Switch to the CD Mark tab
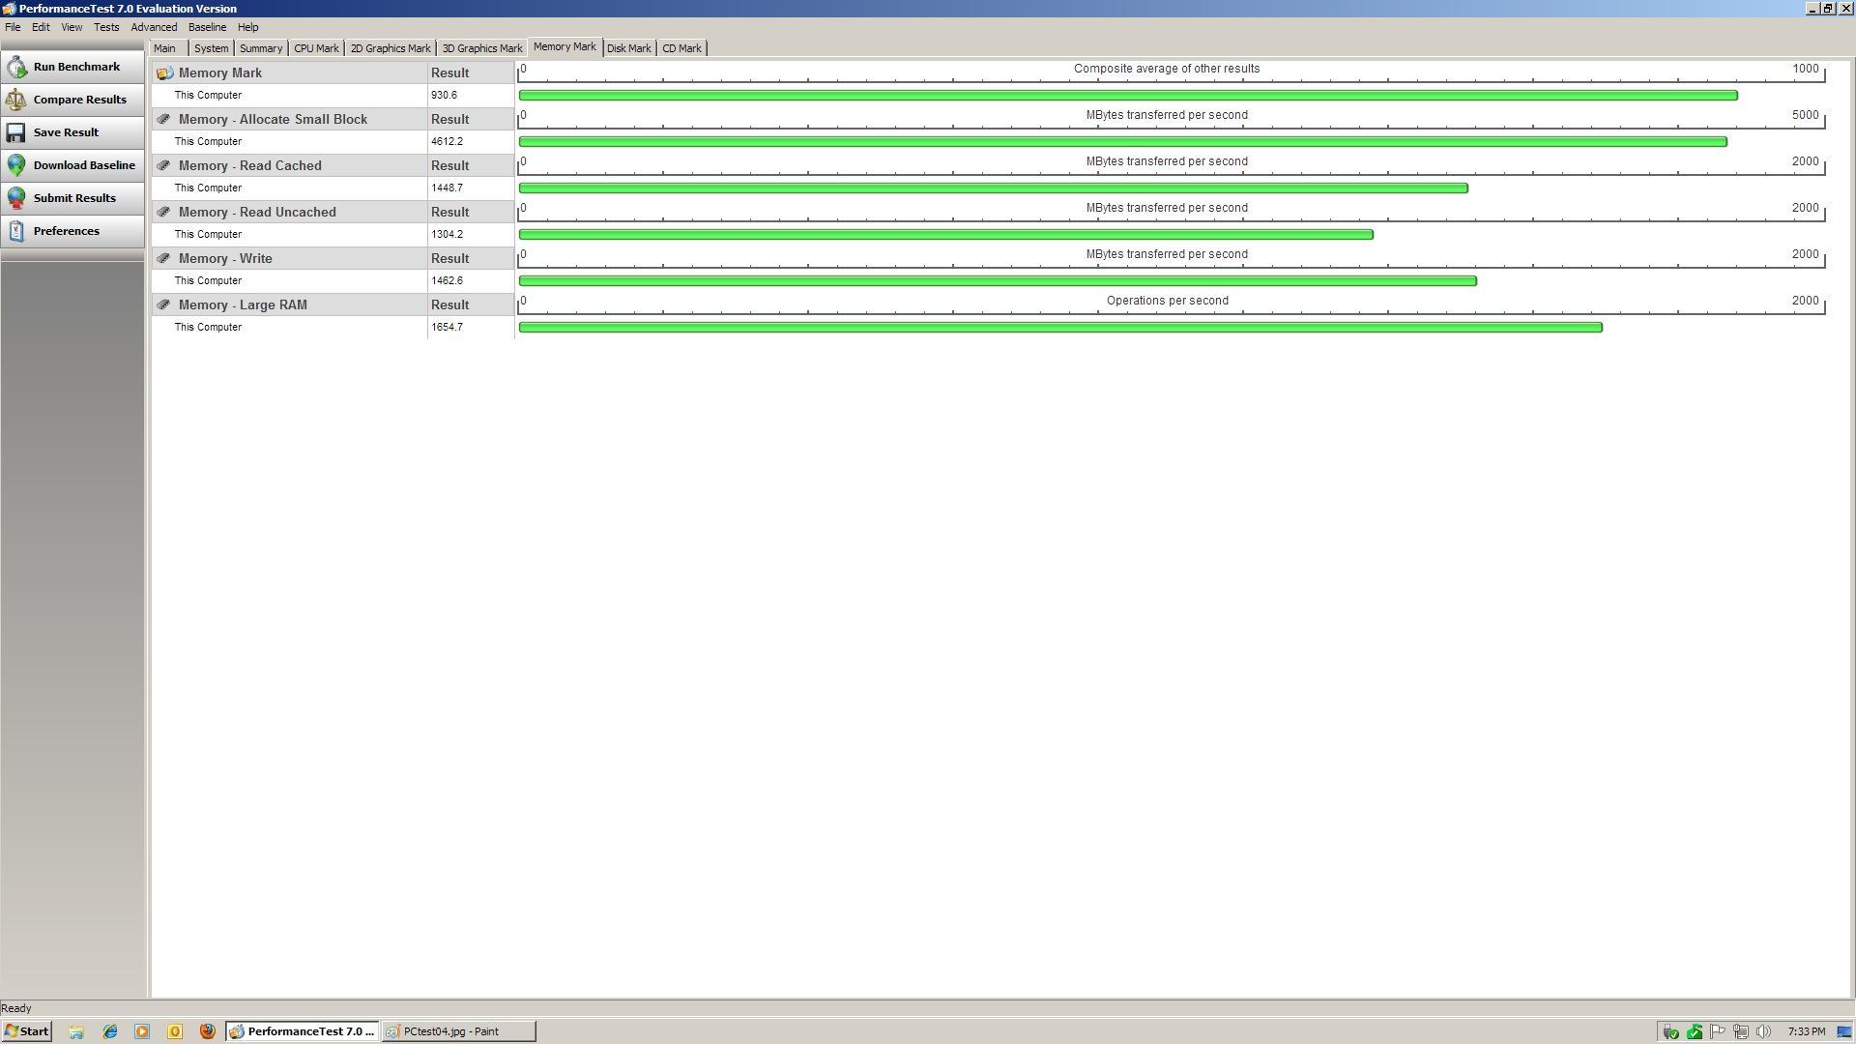 pyautogui.click(x=681, y=48)
